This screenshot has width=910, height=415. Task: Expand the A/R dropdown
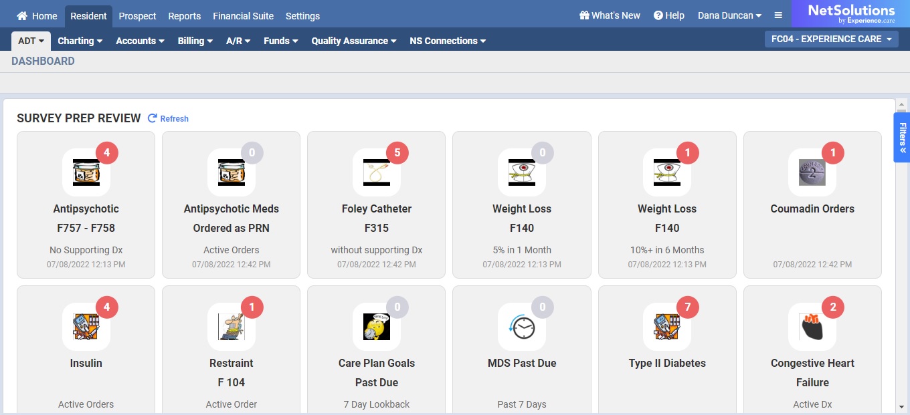click(238, 41)
